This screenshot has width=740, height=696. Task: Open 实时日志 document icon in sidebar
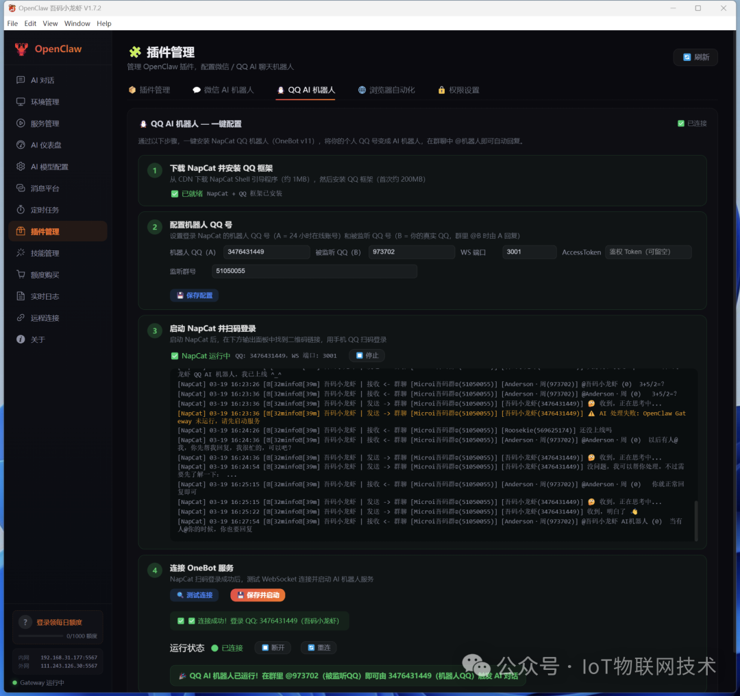point(21,296)
